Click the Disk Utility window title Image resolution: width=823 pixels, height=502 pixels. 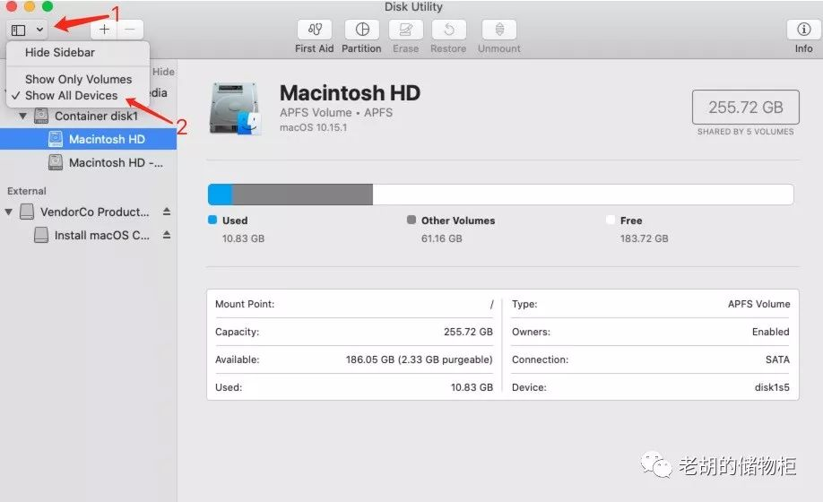(x=413, y=7)
